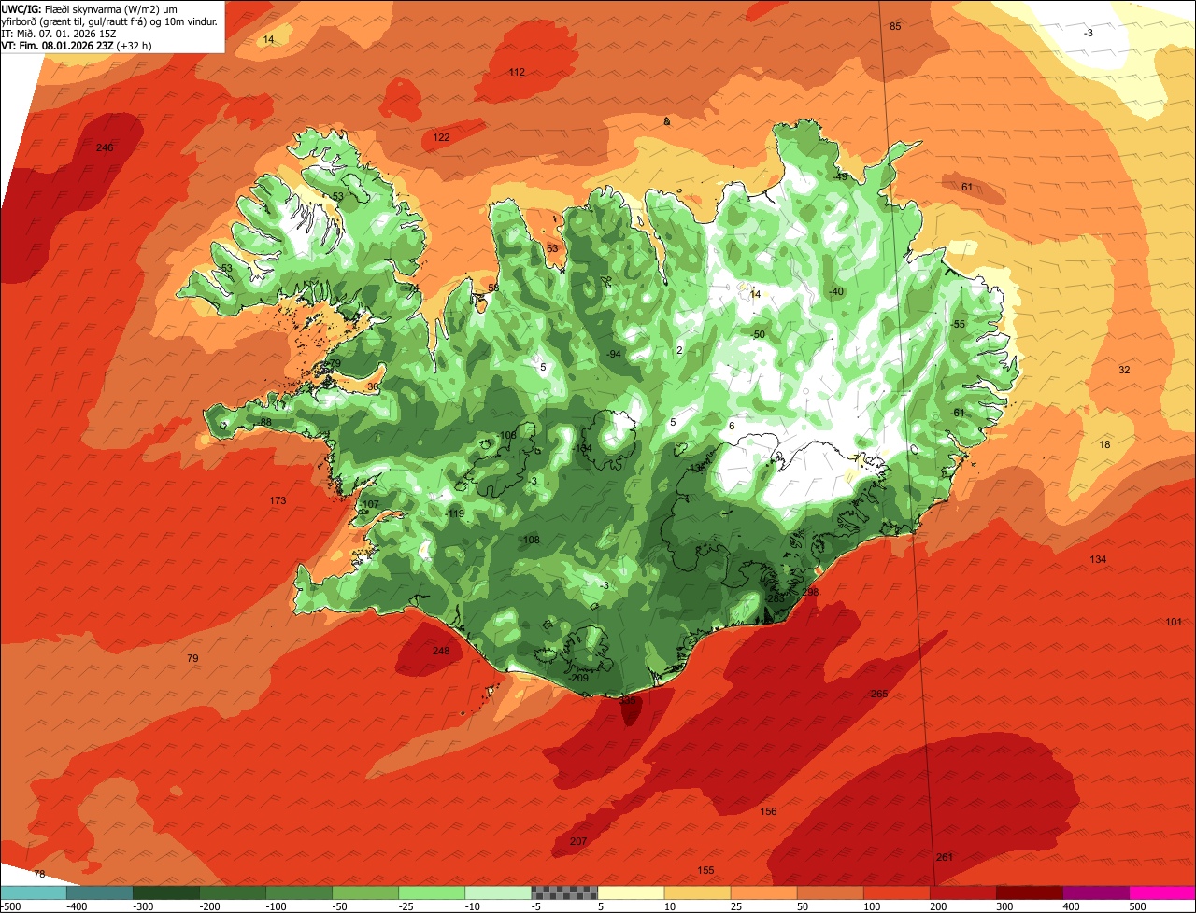Click the title line 'UWC/IG: Flæði skynvarma (W/m2) um'
Screen dimensions: 1196x913
point(90,8)
